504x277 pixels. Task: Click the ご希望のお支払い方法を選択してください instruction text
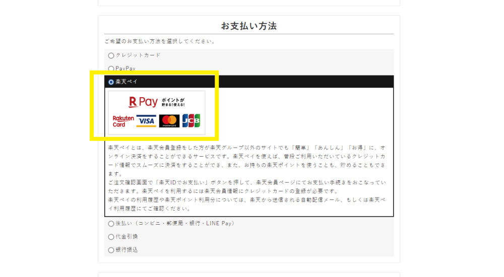tap(160, 41)
